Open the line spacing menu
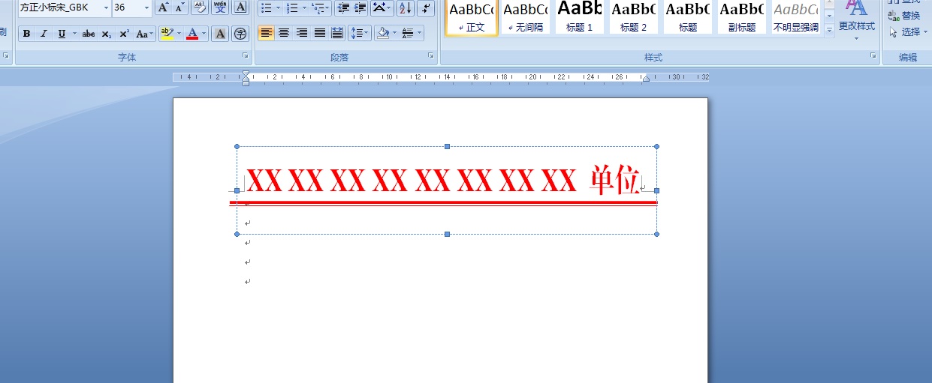 click(360, 33)
